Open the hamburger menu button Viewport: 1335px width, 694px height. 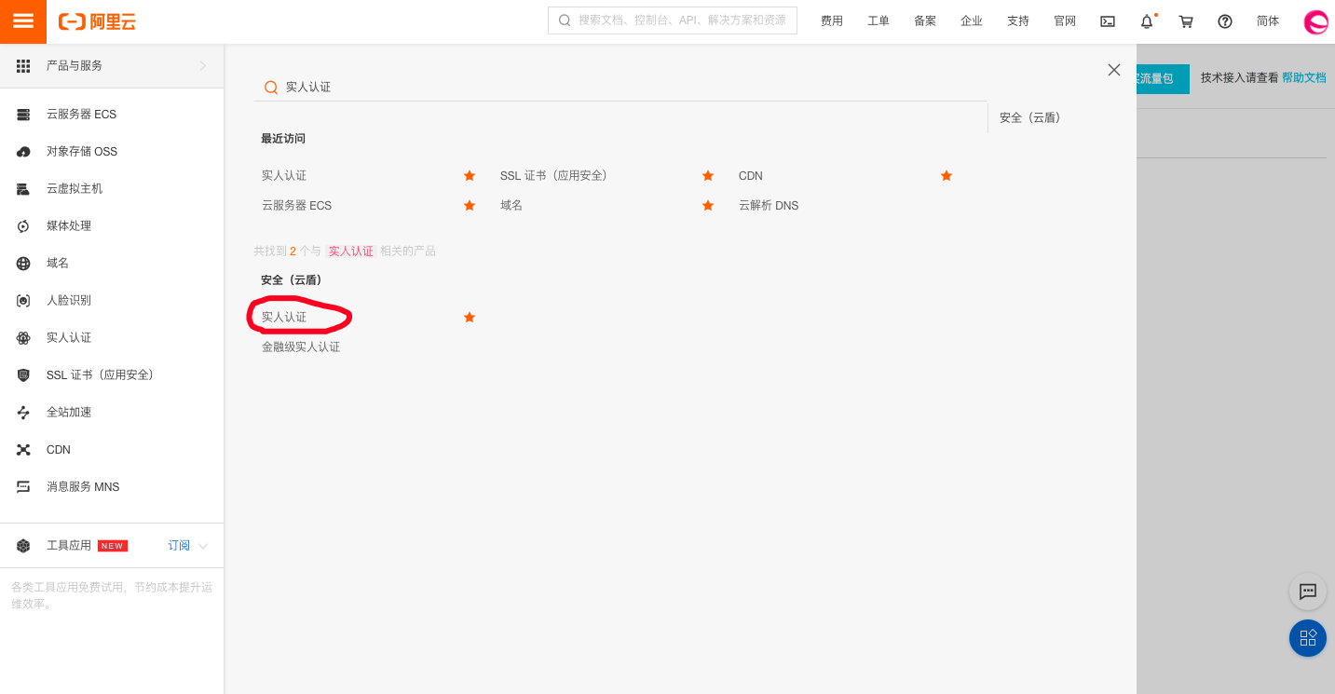(23, 21)
